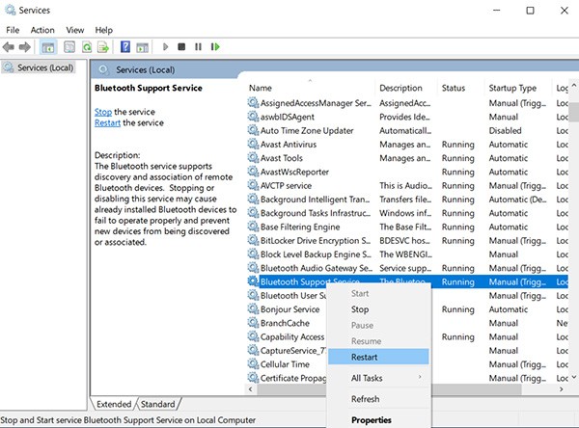Viewport: 579px width, 428px height.
Task: Click the Forward arrow toolbar icon
Action: [25, 47]
